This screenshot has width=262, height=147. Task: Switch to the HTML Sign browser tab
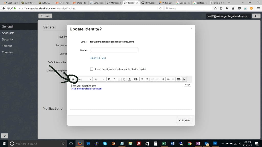click(x=148, y=3)
